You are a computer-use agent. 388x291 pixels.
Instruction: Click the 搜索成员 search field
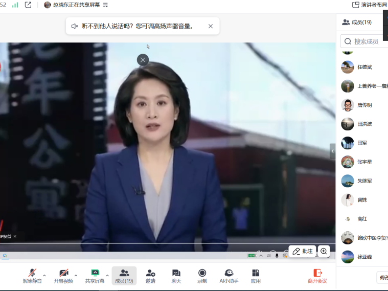pos(364,41)
